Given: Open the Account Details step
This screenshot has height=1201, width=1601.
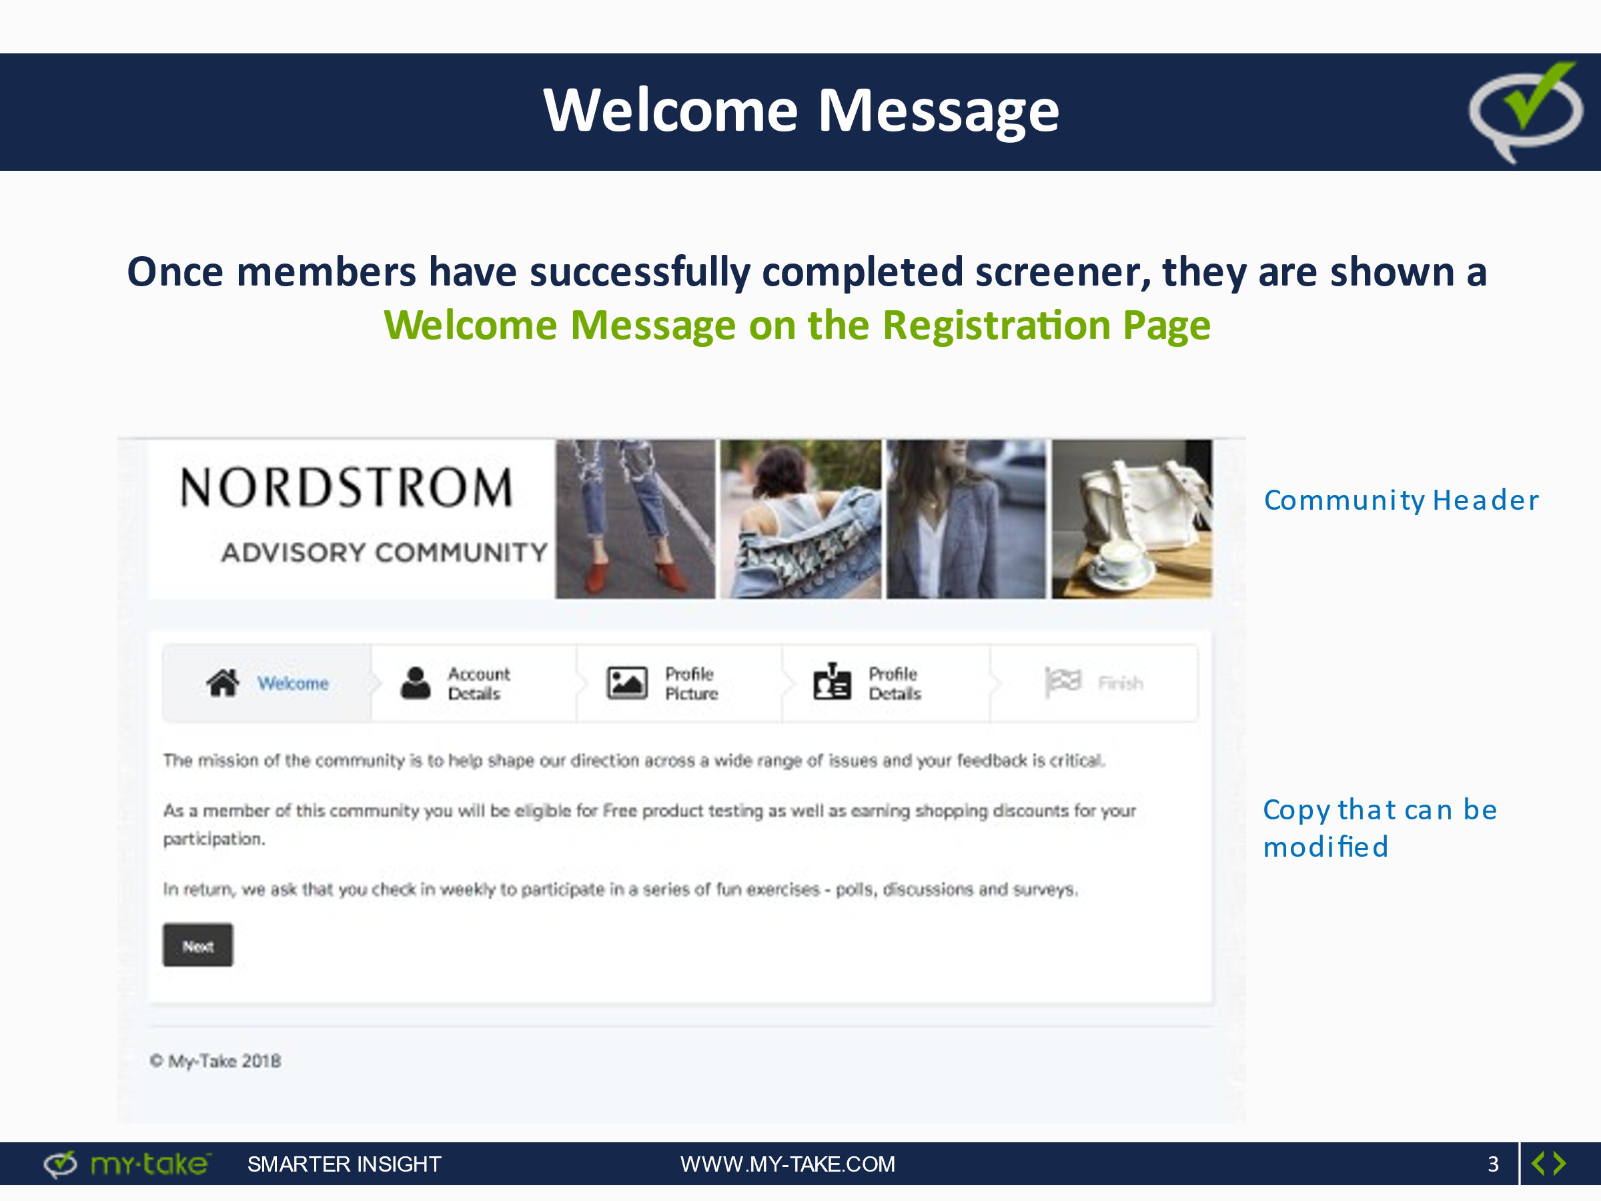Looking at the screenshot, I should click(478, 683).
